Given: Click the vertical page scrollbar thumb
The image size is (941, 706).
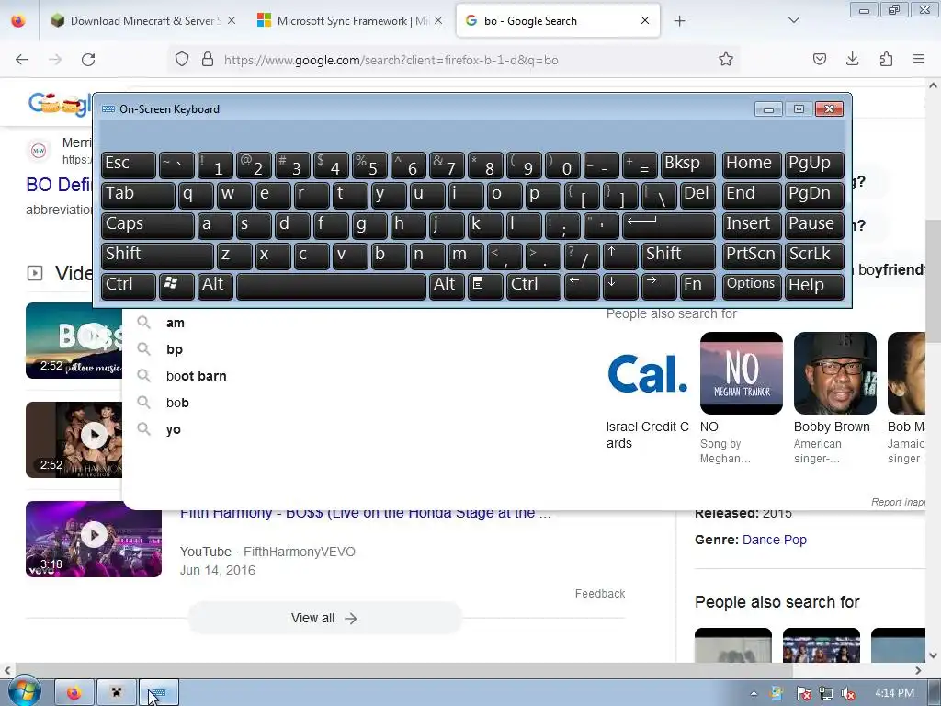Looking at the screenshot, I should click(x=933, y=282).
